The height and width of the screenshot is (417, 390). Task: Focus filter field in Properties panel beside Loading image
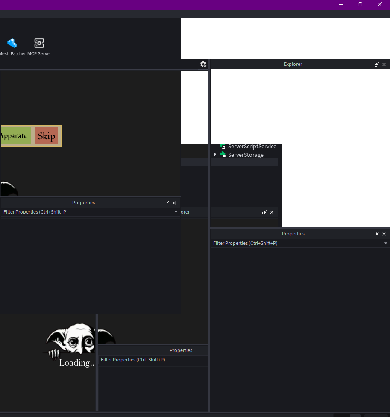click(x=153, y=360)
